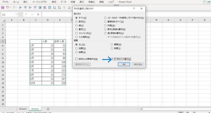The image size is (211, 113).
Task: Open the ホーム ribbon tab
Action: point(16,2)
